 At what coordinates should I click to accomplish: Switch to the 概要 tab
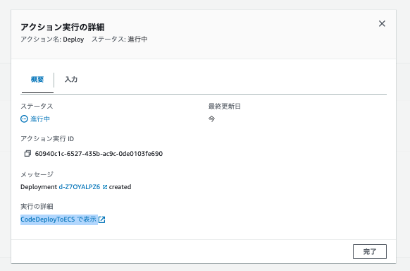37,79
